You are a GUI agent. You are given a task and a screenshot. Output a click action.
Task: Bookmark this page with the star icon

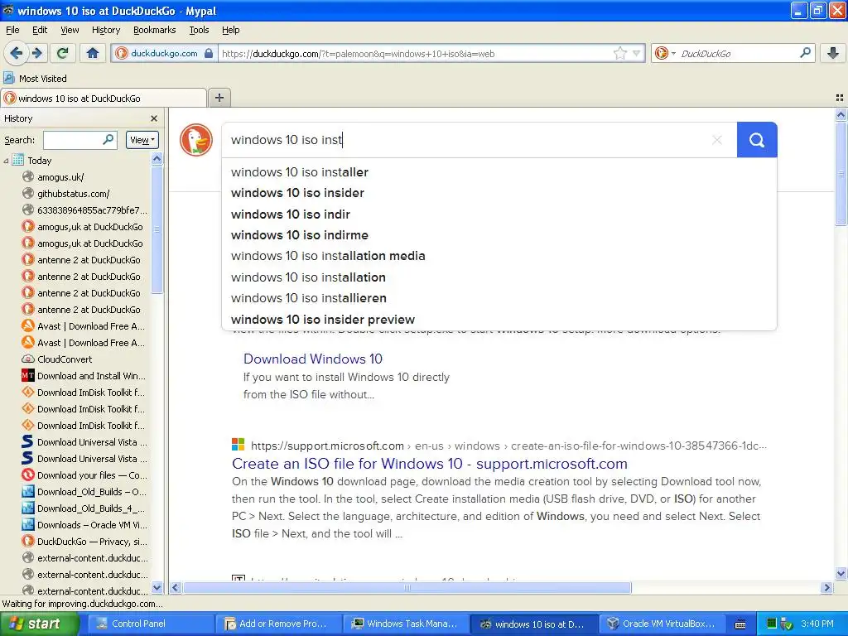pos(619,53)
